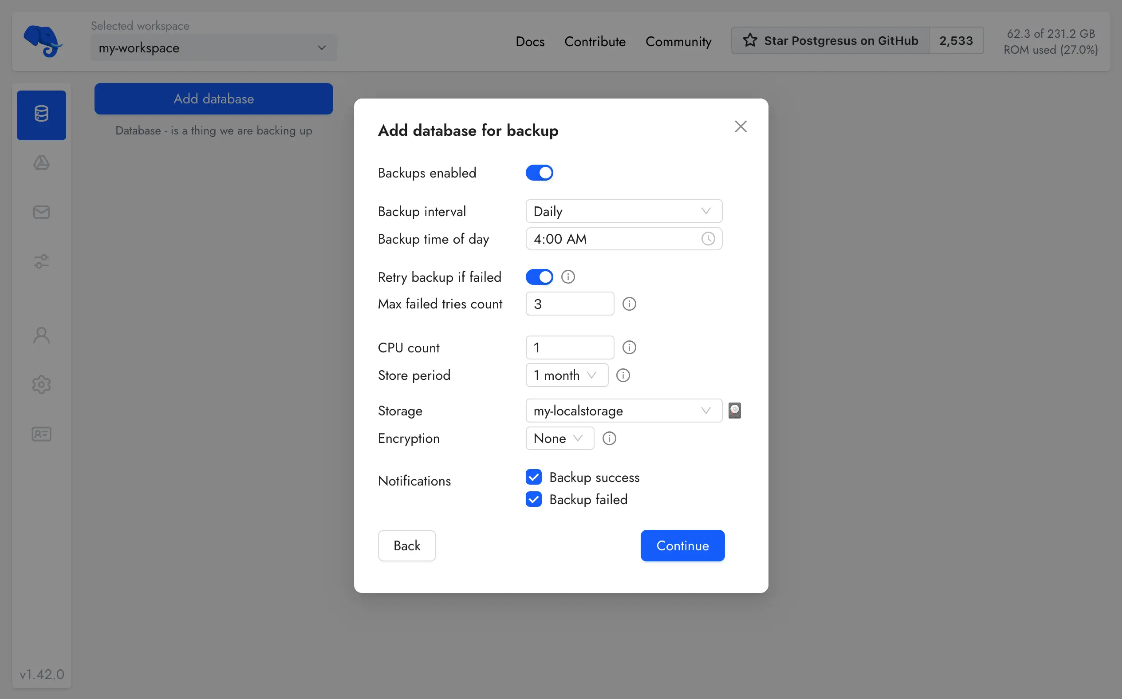
Task: Open the email notifications section
Action: (41, 212)
